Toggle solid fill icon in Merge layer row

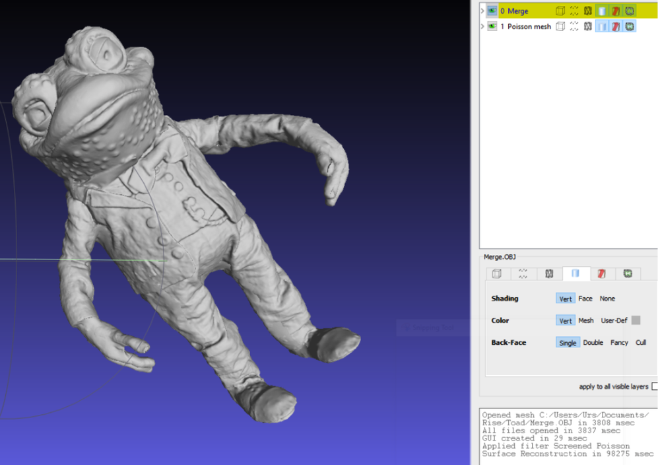[603, 11]
